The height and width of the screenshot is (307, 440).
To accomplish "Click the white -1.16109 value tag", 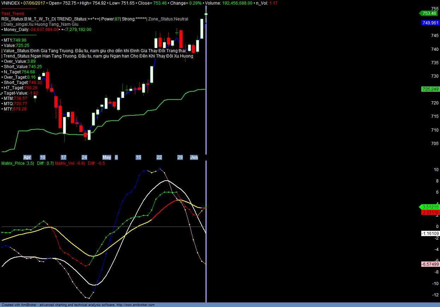I will click(x=430, y=234).
